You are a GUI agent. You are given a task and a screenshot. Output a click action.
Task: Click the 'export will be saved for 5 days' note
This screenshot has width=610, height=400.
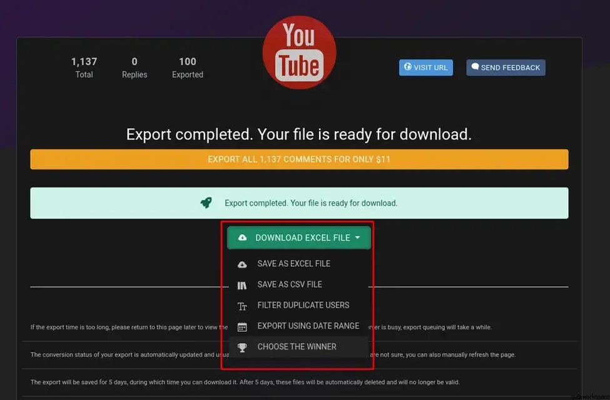[245, 382]
